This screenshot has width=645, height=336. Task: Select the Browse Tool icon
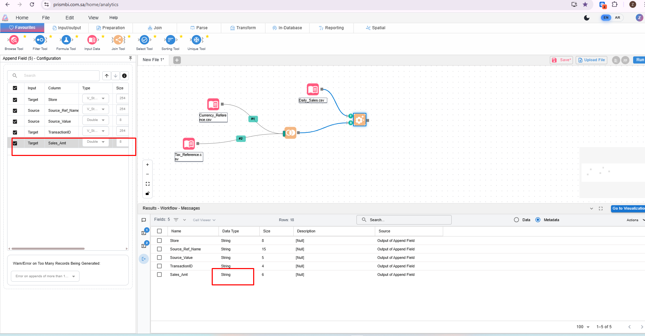(x=14, y=40)
